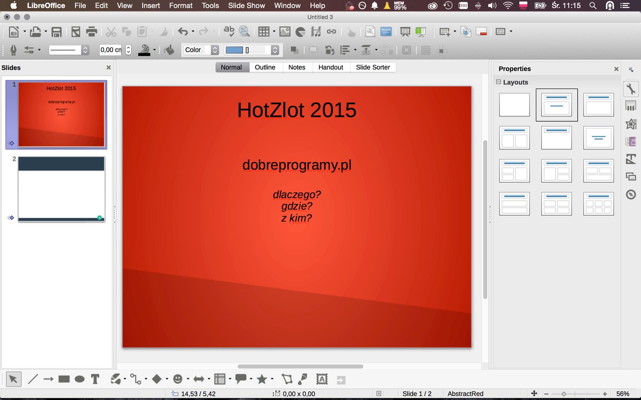
Task: Click the Wi-Fi menu bar icon
Action: [x=508, y=6]
